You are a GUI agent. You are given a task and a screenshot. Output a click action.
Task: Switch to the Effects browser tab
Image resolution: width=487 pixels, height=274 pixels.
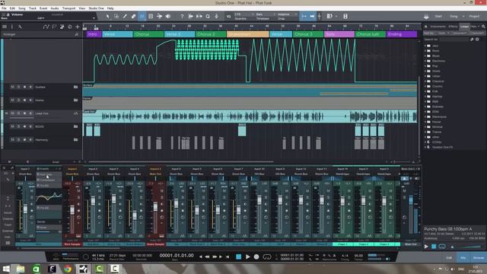point(454,27)
